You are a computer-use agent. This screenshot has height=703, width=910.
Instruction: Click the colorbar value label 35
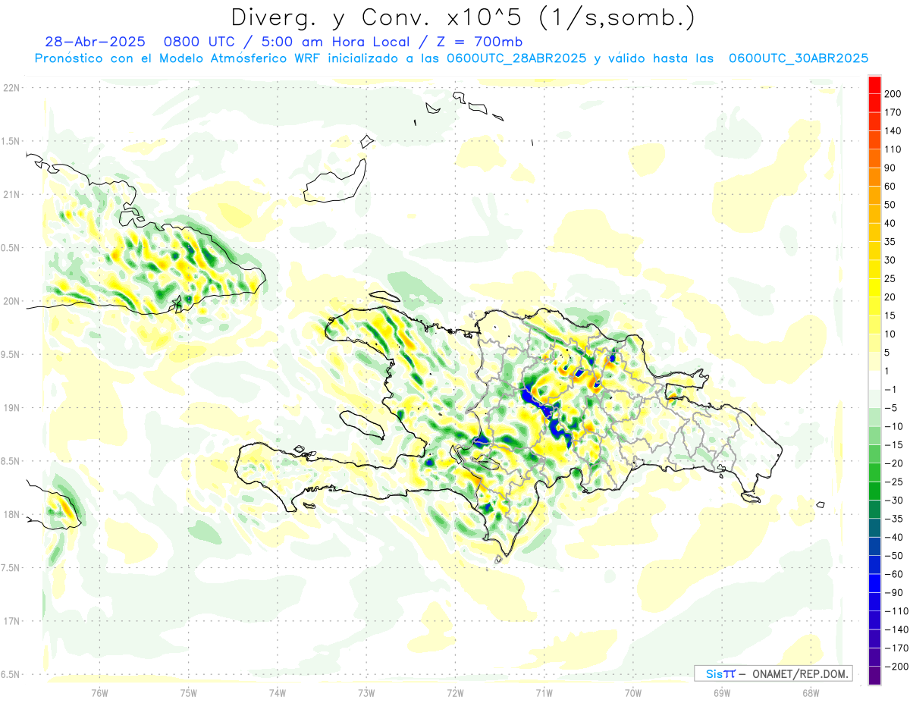[890, 242]
